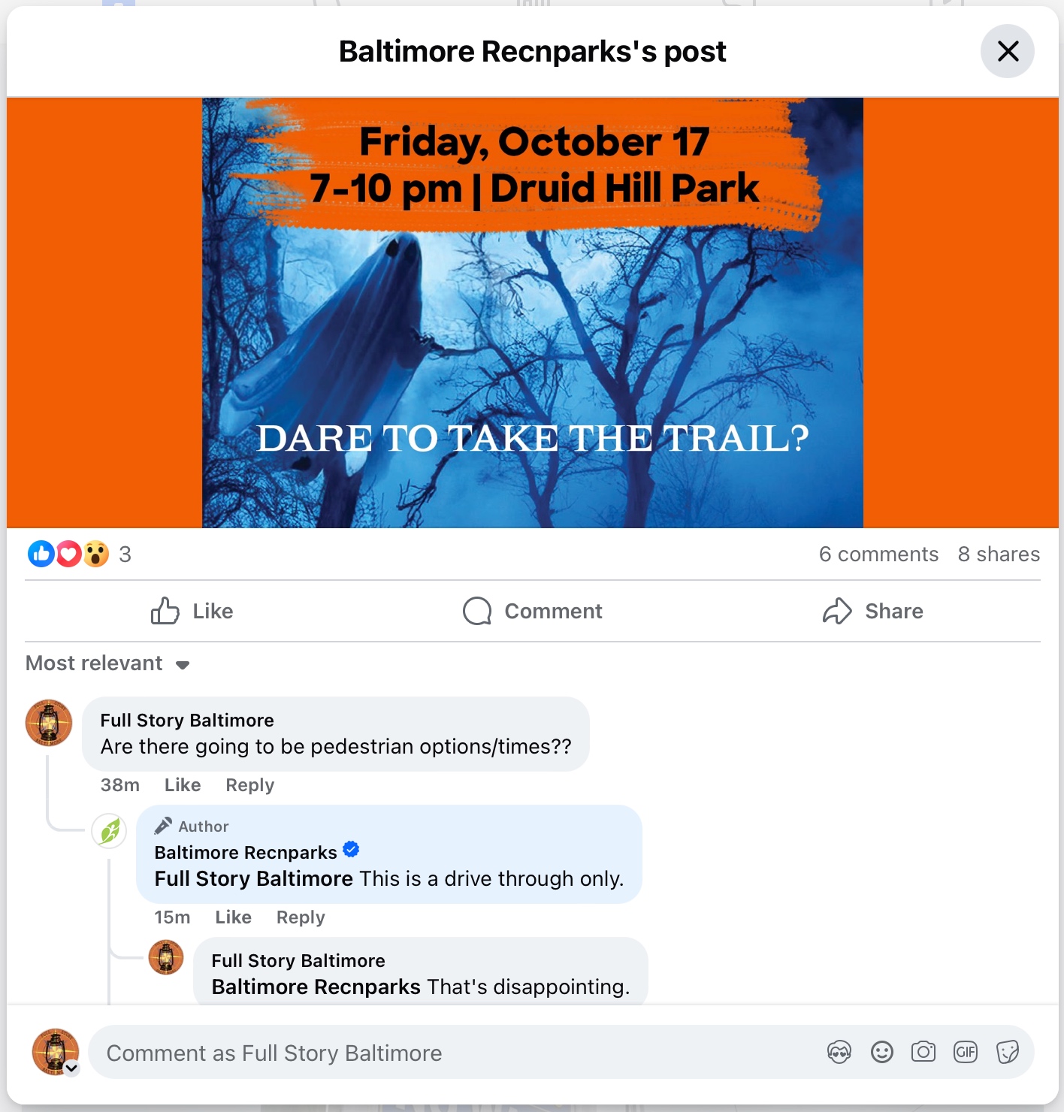Reply to the pedestrian options comment

coord(250,785)
